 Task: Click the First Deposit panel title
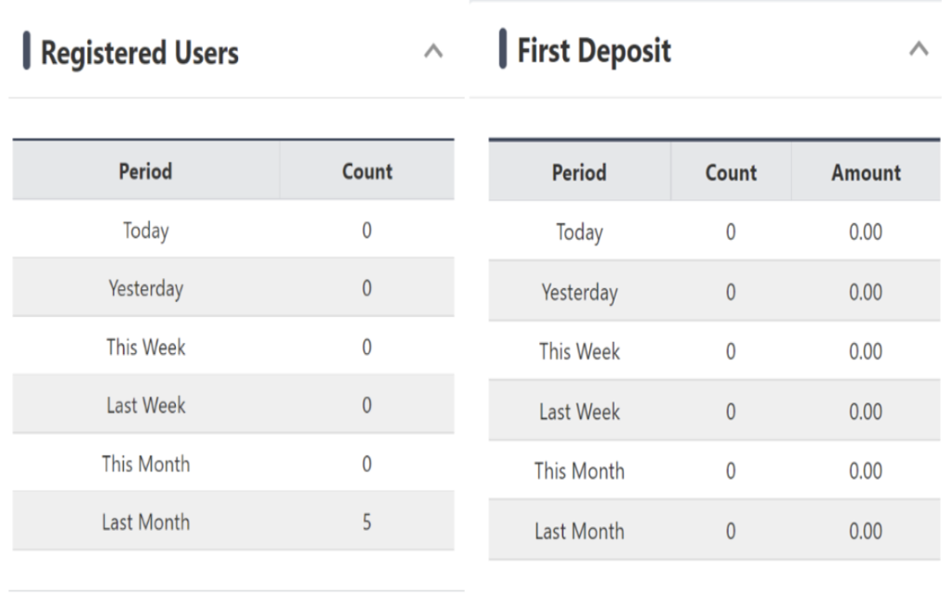point(594,50)
